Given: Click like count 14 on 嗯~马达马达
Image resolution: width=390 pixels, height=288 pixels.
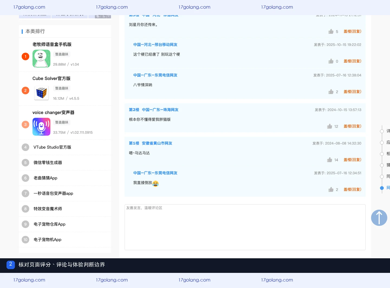Looking at the screenshot, I should click(336, 160).
